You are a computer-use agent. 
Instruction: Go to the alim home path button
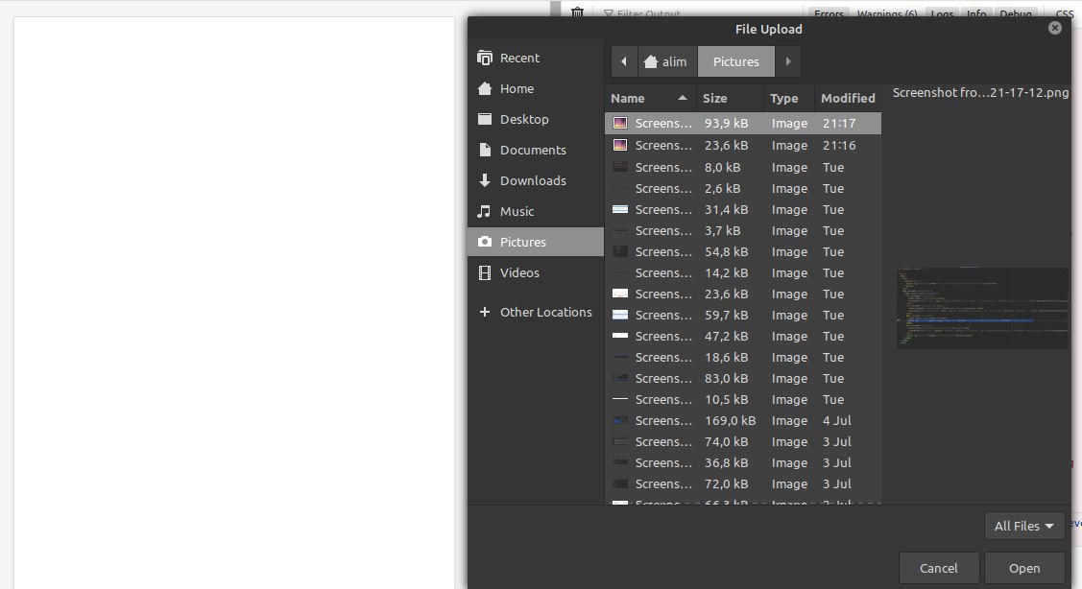[x=666, y=61]
